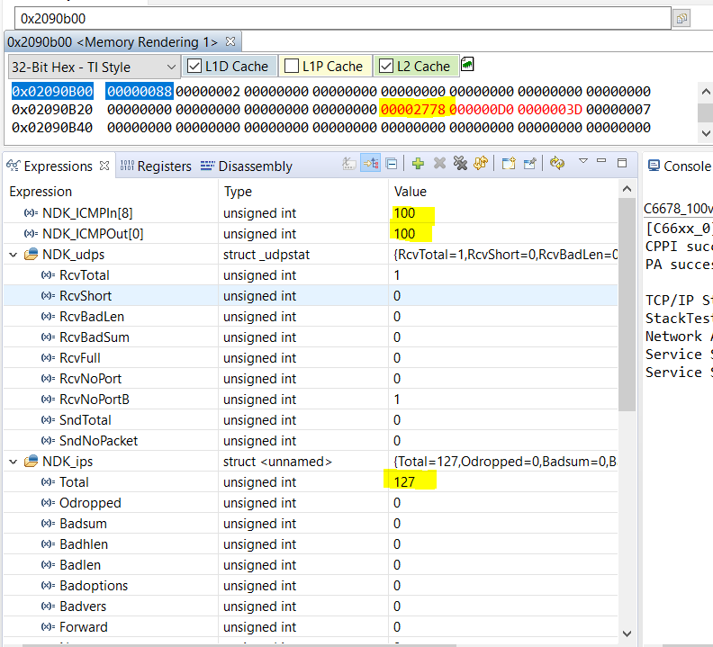Viewport: 713px width, 647px height.
Task: Click the variable icon beside SndTotal
Action: click(x=49, y=419)
